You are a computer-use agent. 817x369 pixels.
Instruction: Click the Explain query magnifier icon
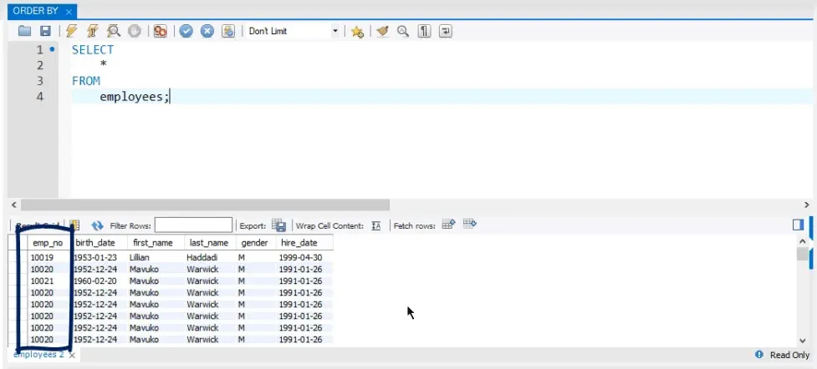tap(114, 31)
